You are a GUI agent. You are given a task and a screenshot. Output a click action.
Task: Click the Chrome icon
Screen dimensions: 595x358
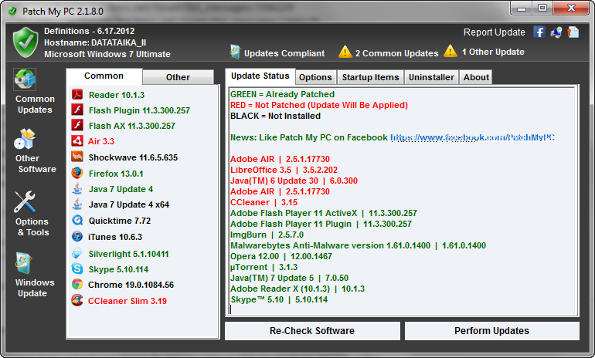point(77,284)
